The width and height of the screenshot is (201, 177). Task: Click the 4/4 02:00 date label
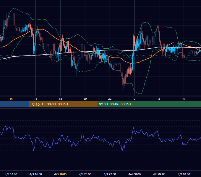point(159,174)
